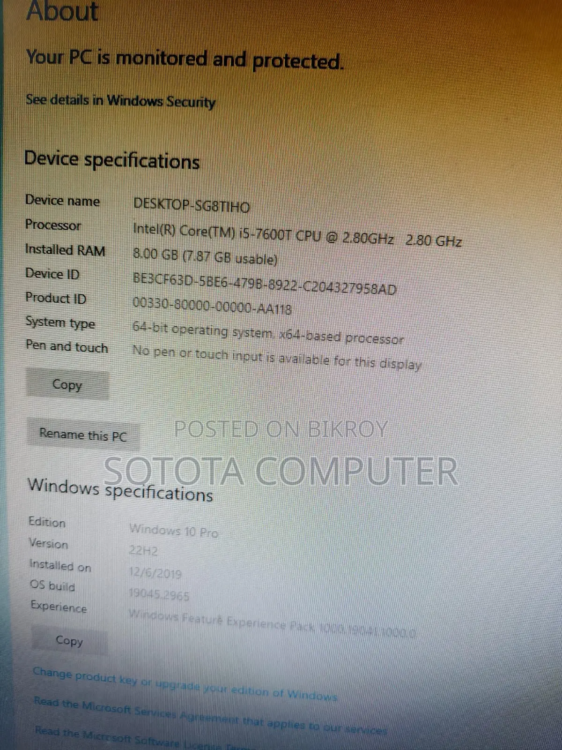Select installed RAM value 8.00 GB
562x750 pixels.
point(205,256)
